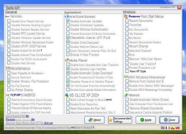Check My Pictures checkbox

[127, 33]
